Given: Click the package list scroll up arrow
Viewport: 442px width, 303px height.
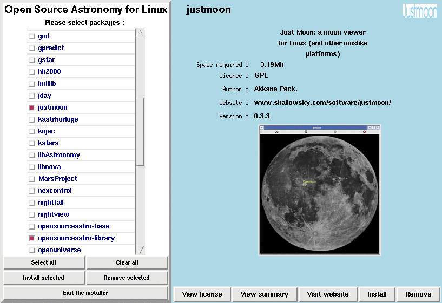Looking at the screenshot, I should coord(140,33).
